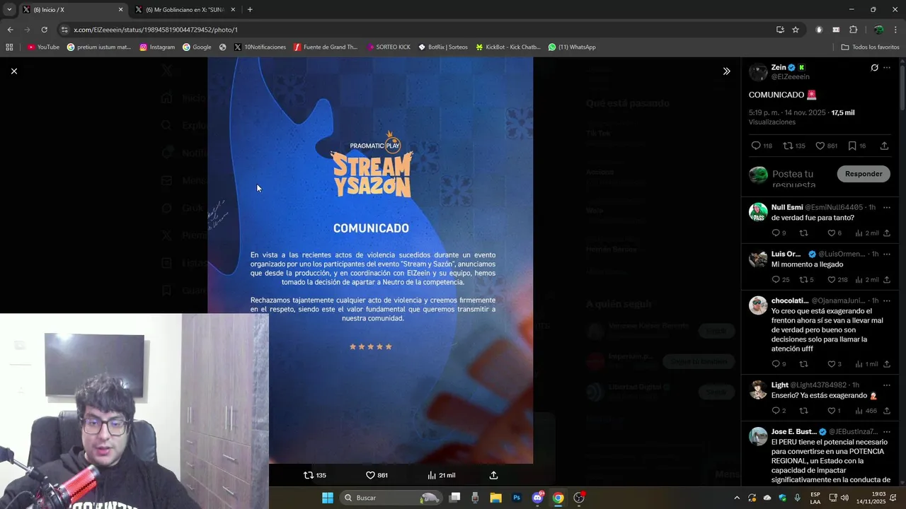Open the Instagram bookmark
Image resolution: width=906 pixels, height=509 pixels.
[157, 47]
